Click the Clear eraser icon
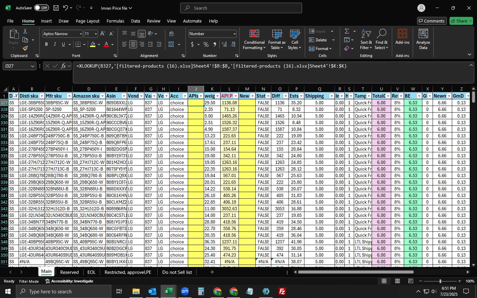The image size is (477, 298). coord(347,48)
